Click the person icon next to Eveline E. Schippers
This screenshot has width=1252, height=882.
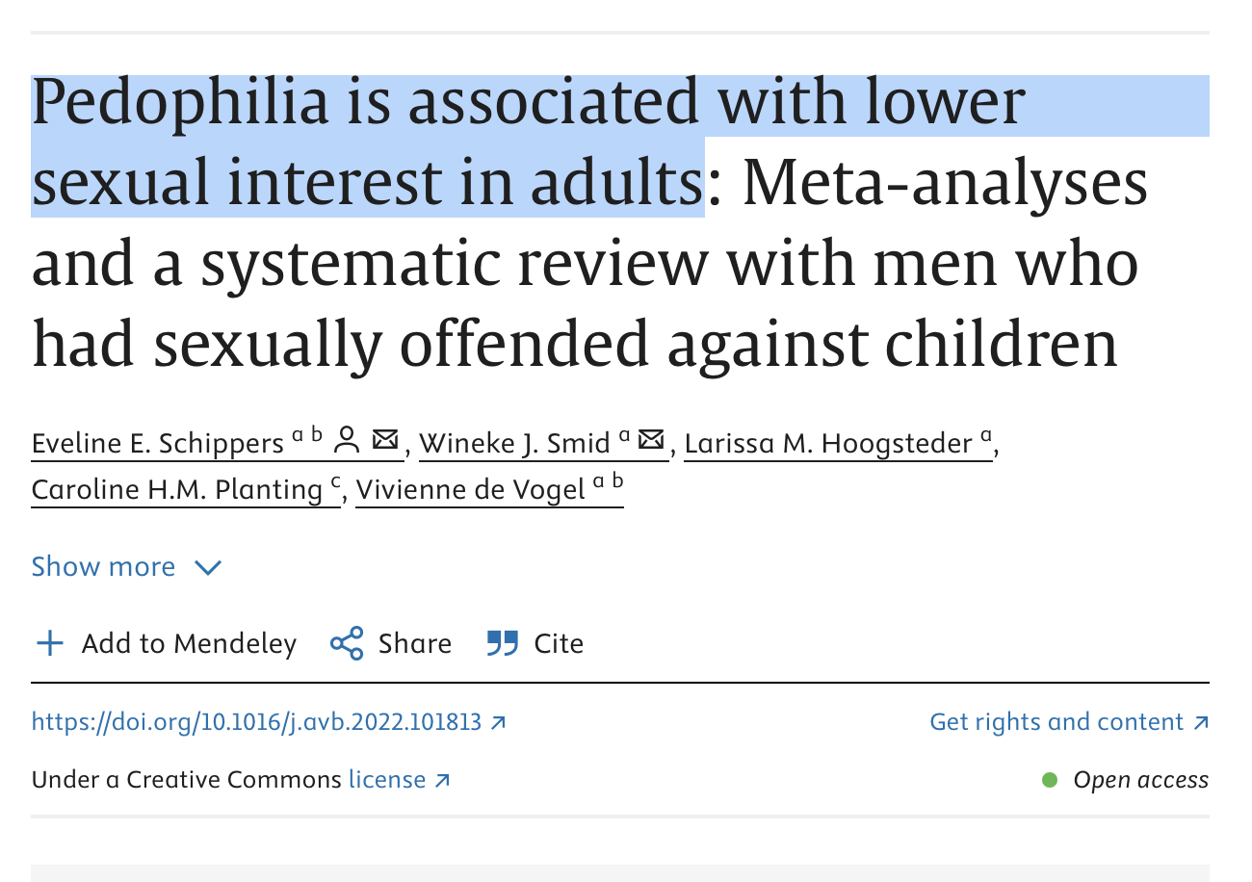click(x=347, y=441)
